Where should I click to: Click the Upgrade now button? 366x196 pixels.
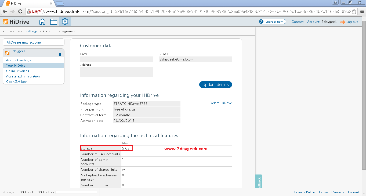point(273,22)
